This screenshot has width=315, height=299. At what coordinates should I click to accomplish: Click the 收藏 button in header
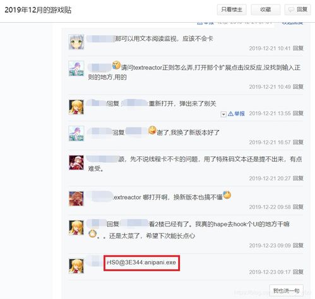click(x=265, y=9)
